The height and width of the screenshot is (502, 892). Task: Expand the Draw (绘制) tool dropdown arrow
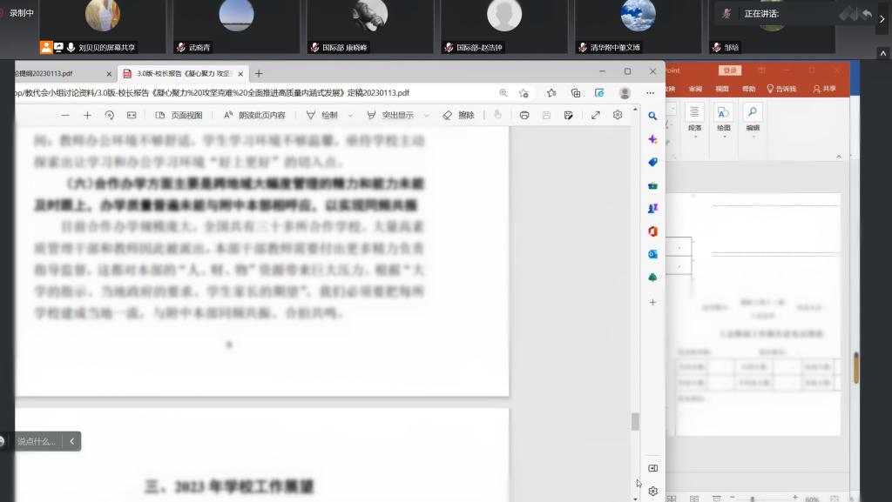pos(350,115)
